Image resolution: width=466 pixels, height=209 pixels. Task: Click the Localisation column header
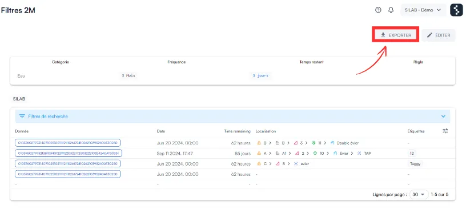pos(266,131)
